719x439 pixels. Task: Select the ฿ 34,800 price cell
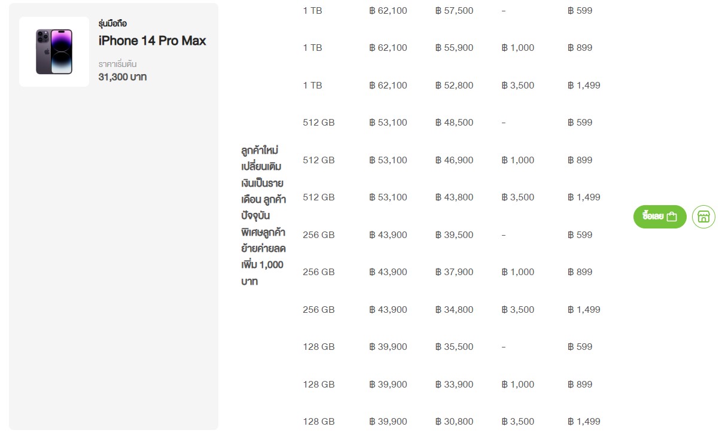(454, 310)
